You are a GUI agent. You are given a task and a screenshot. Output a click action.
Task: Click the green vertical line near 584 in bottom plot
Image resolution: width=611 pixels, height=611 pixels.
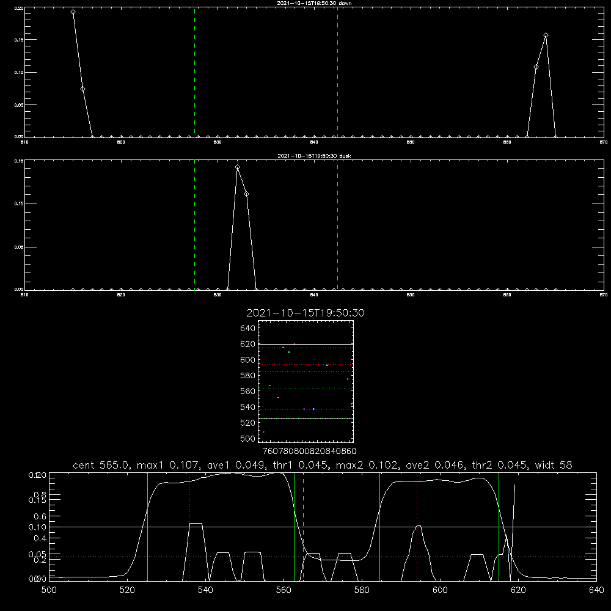point(379,526)
